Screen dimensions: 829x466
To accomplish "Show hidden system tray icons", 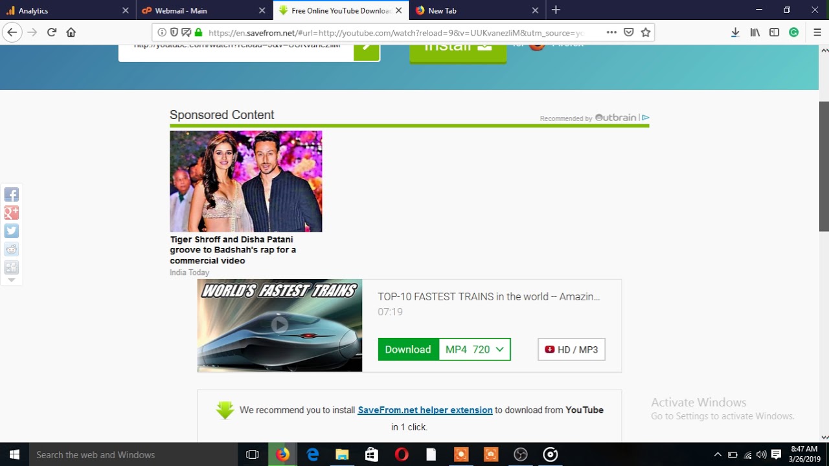I will (x=718, y=454).
